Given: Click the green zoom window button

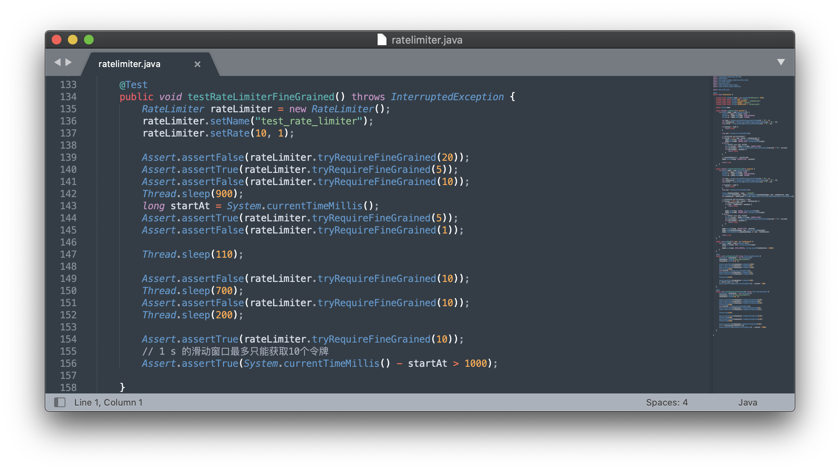Looking at the screenshot, I should (89, 40).
